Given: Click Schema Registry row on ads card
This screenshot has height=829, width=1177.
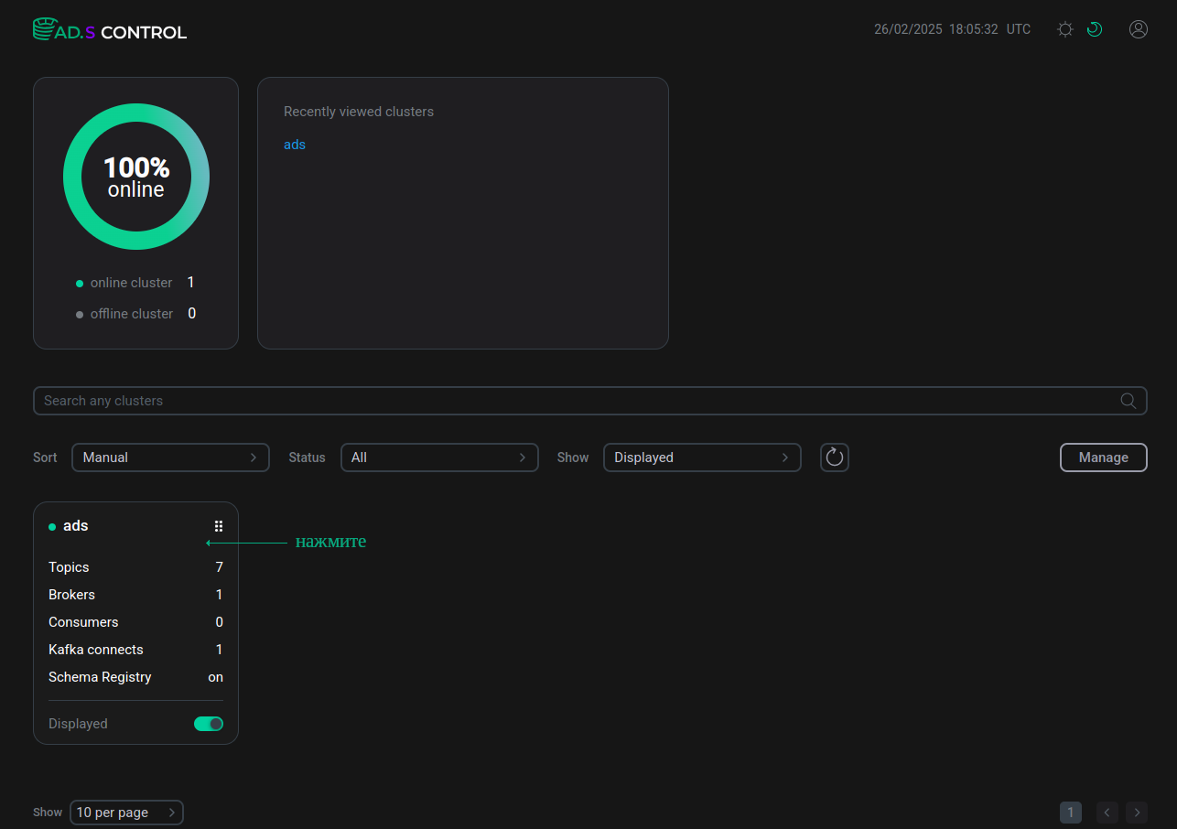Looking at the screenshot, I should click(135, 677).
